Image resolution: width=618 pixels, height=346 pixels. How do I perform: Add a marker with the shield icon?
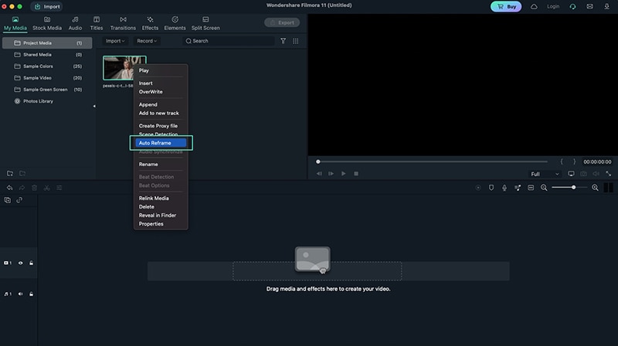coord(491,188)
